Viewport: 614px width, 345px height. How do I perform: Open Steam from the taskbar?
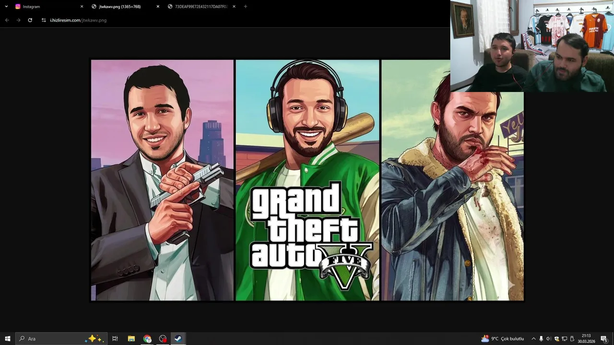[178, 339]
